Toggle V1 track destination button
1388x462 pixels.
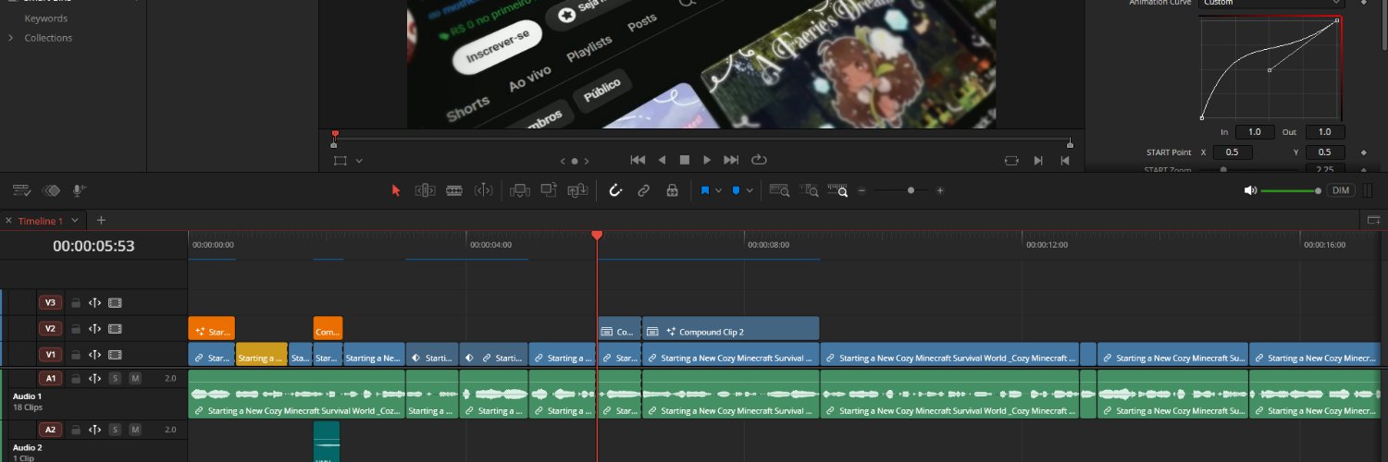[x=50, y=354]
